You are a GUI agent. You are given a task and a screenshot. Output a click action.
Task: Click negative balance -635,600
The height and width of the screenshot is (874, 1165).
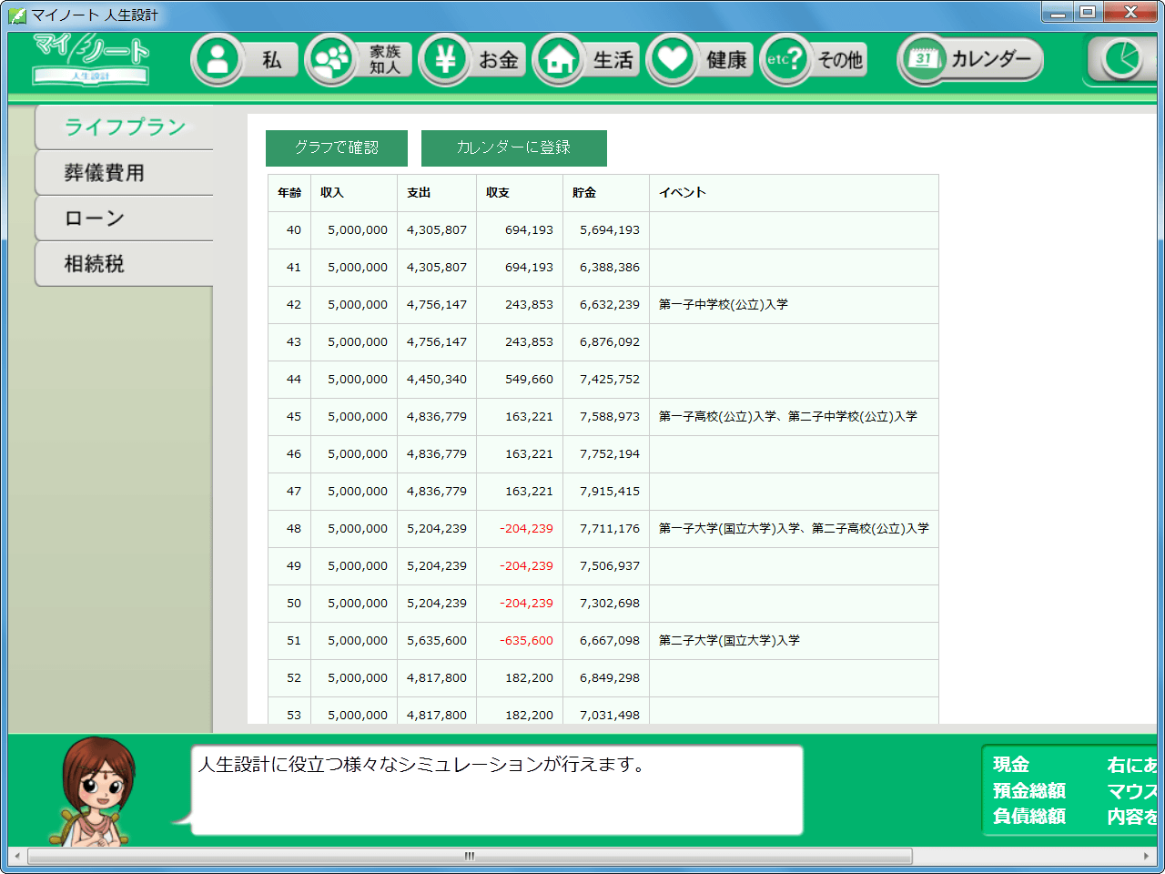click(526, 641)
